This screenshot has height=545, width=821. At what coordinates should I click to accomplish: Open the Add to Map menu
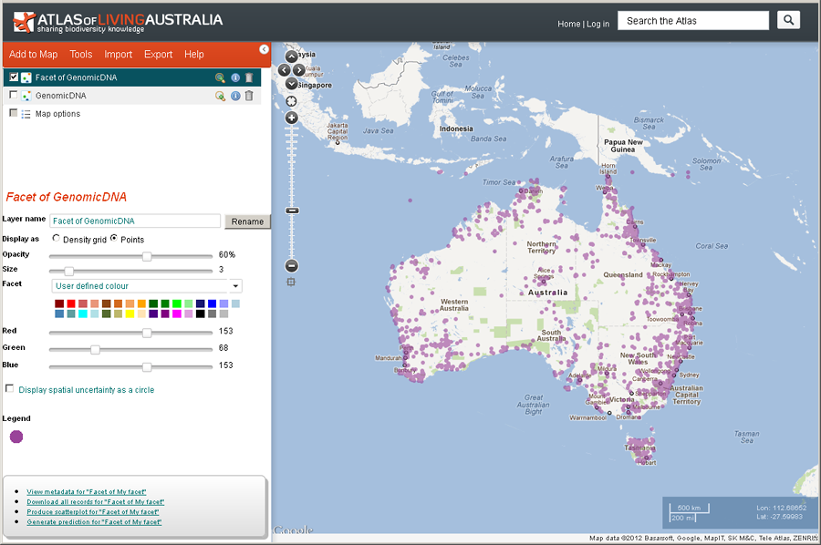(33, 55)
